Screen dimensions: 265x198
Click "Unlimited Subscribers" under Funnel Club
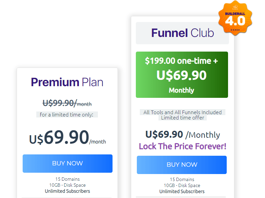click(182, 191)
